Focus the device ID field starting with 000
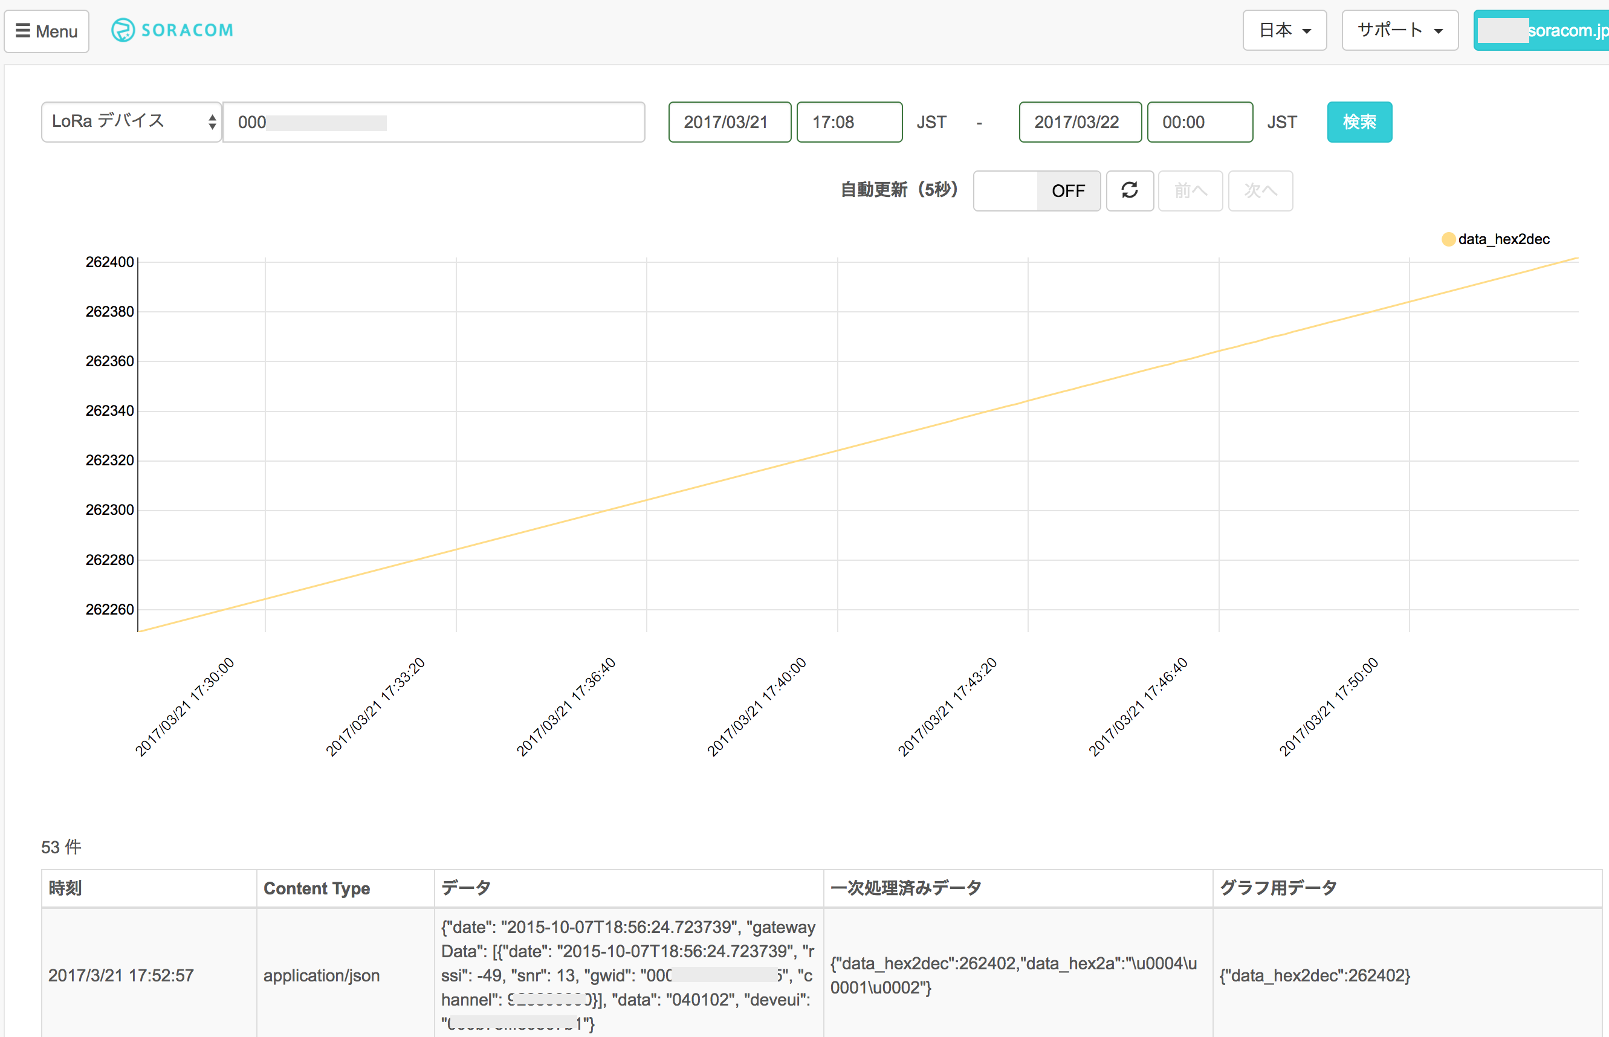Viewport: 1609px width, 1037px height. tap(434, 122)
